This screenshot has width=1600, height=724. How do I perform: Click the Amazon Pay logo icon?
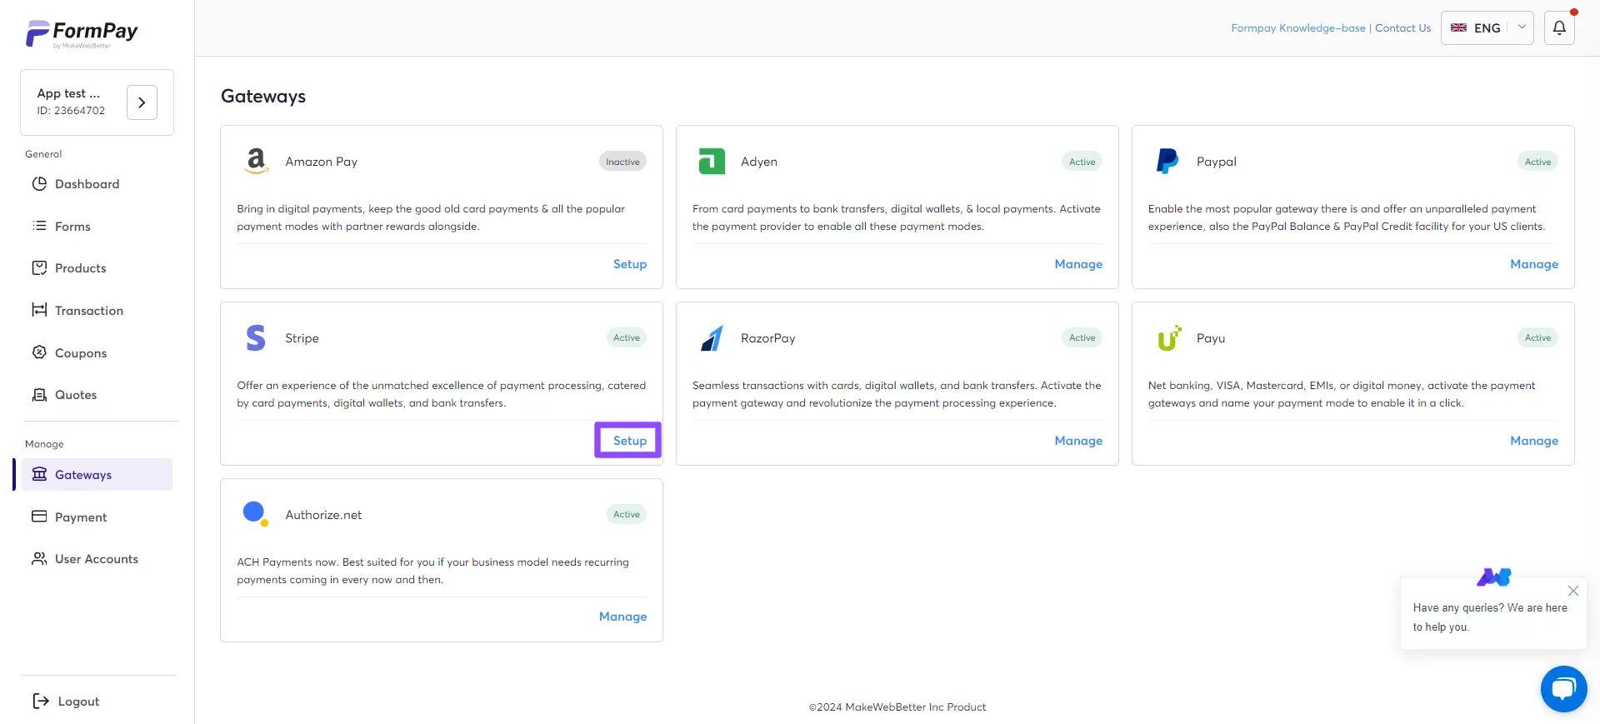[x=257, y=162]
